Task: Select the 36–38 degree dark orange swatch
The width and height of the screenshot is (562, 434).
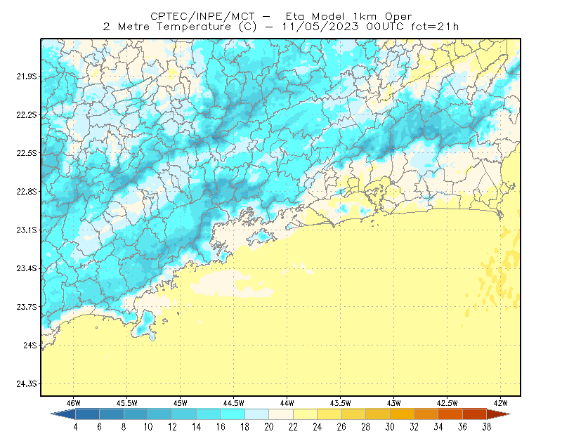Action: [x=475, y=414]
